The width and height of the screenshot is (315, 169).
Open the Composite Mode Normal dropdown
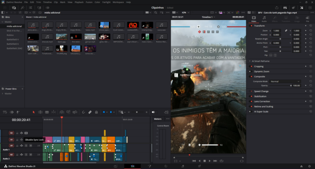285,81
